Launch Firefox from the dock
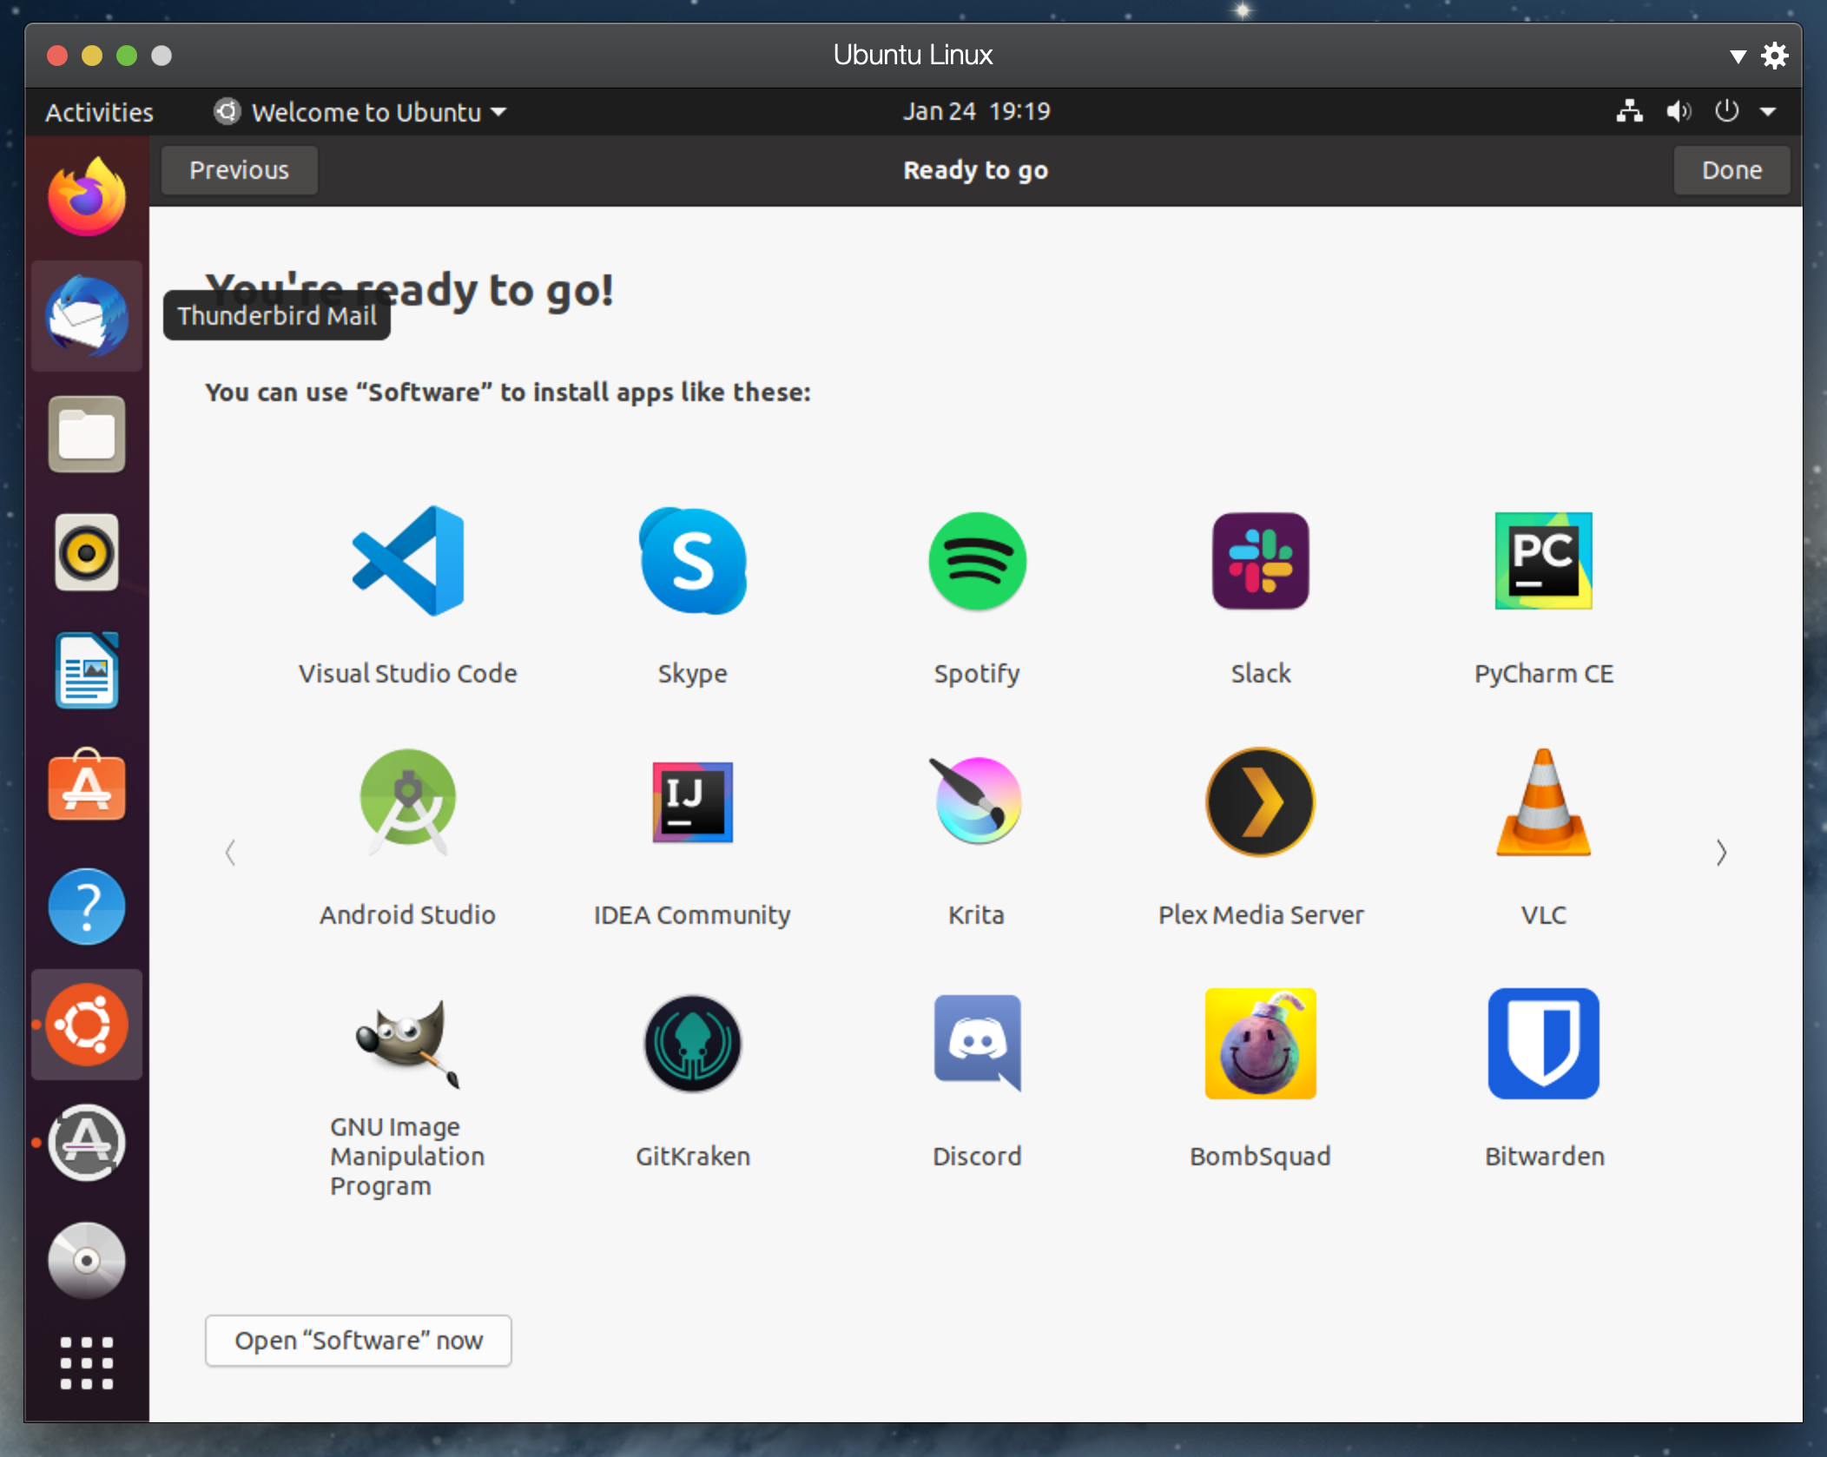Viewport: 1827px width, 1457px height. click(x=87, y=198)
